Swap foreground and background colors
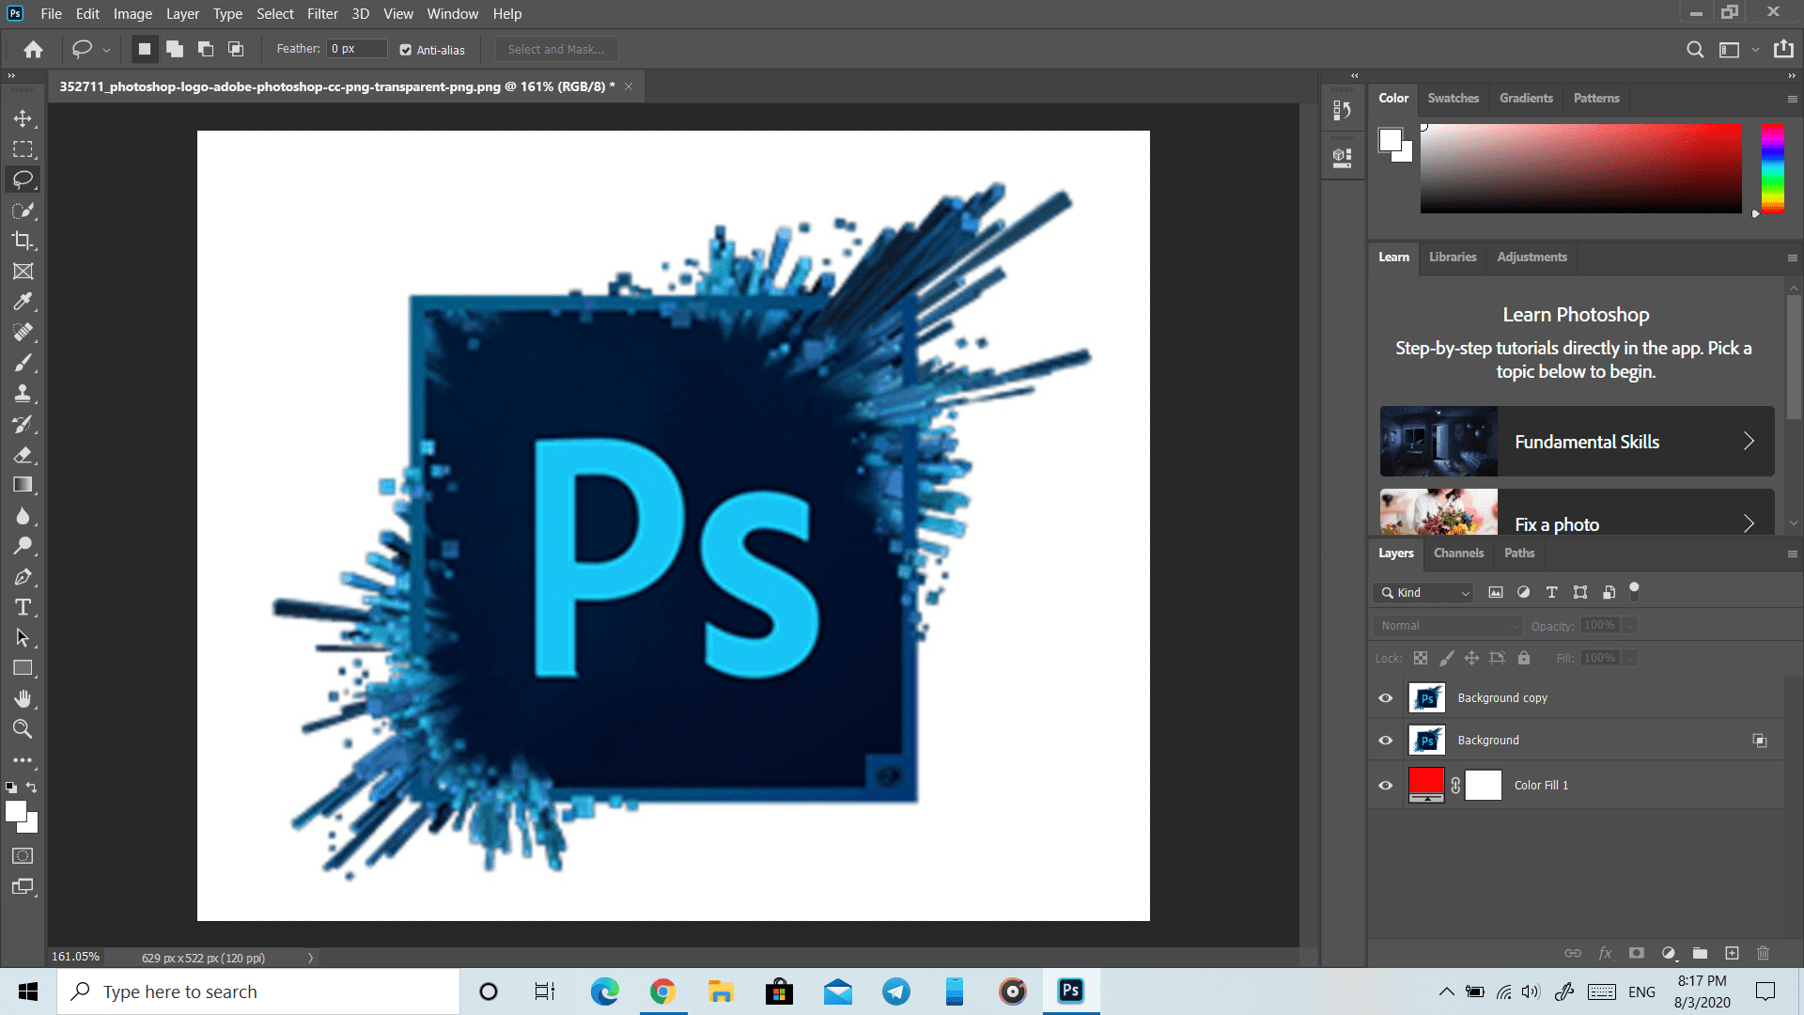1804x1015 pixels. [32, 788]
